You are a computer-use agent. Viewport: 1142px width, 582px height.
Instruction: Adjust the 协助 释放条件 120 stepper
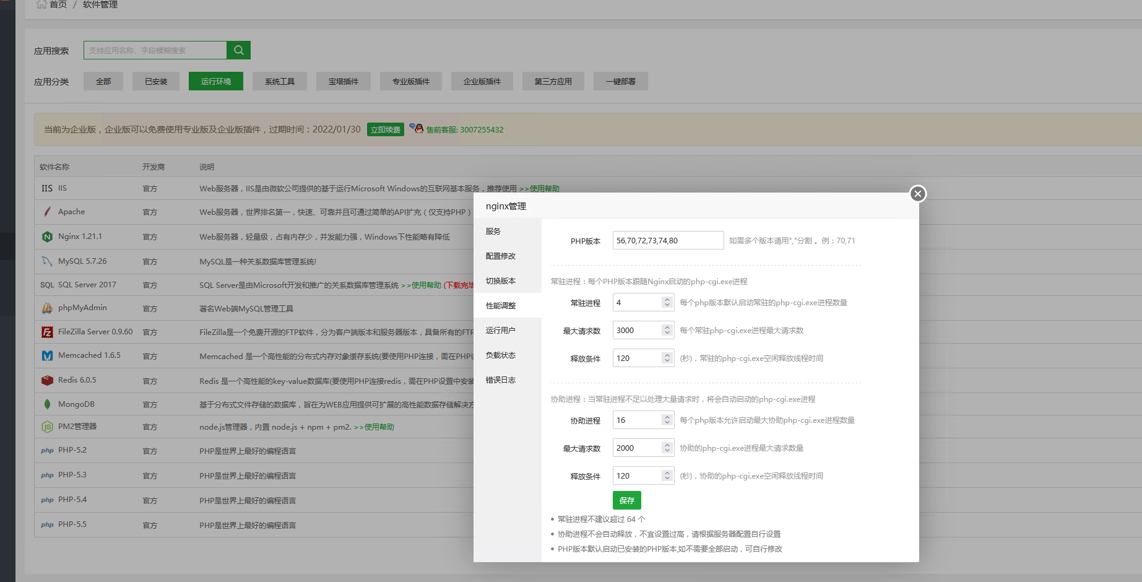point(667,476)
